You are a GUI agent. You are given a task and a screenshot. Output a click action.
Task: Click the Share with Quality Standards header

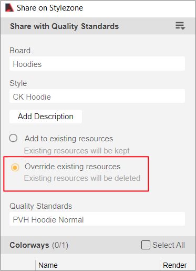click(x=64, y=26)
